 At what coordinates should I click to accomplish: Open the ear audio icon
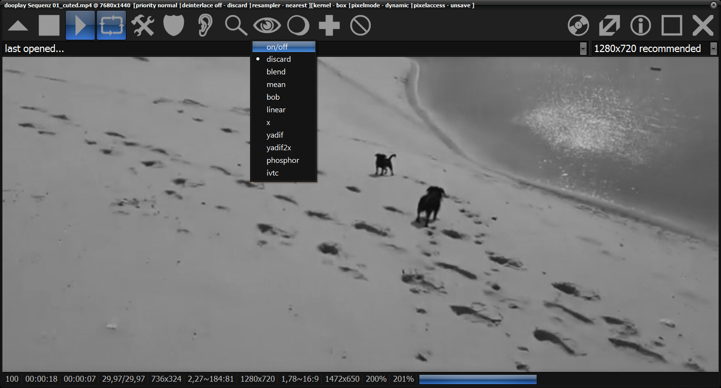205,25
